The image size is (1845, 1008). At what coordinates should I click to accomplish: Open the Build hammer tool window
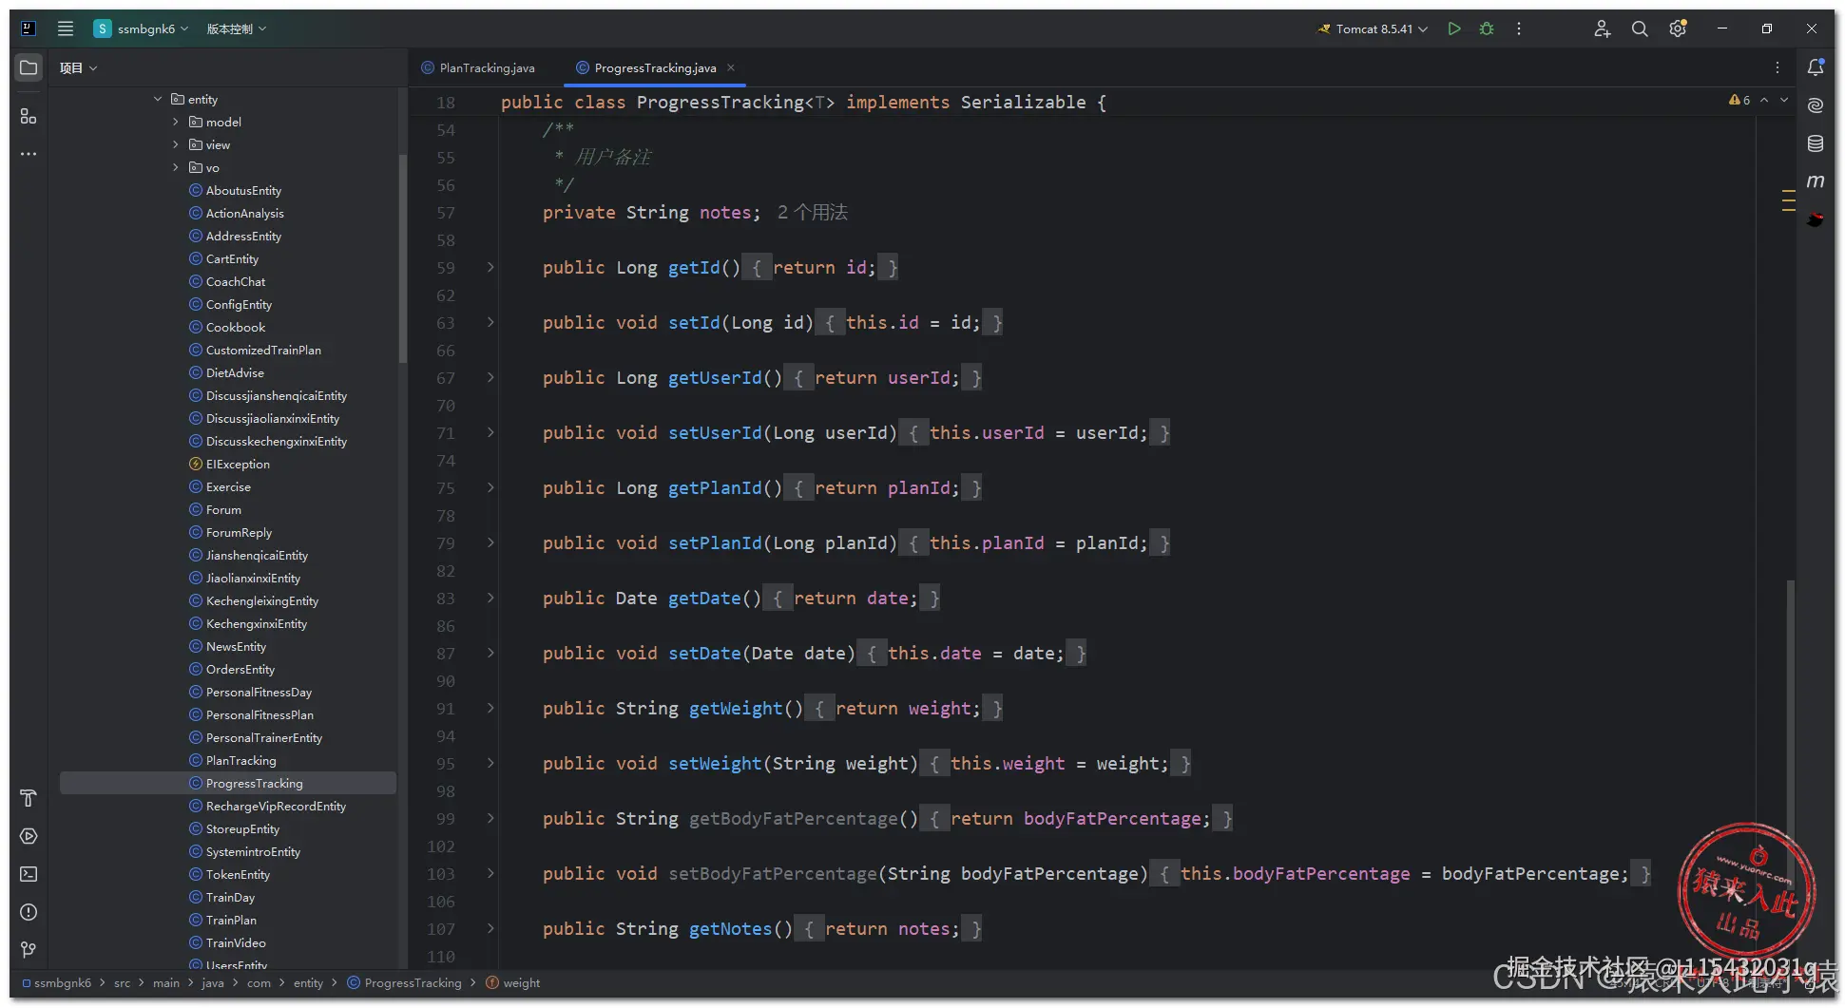point(29,798)
